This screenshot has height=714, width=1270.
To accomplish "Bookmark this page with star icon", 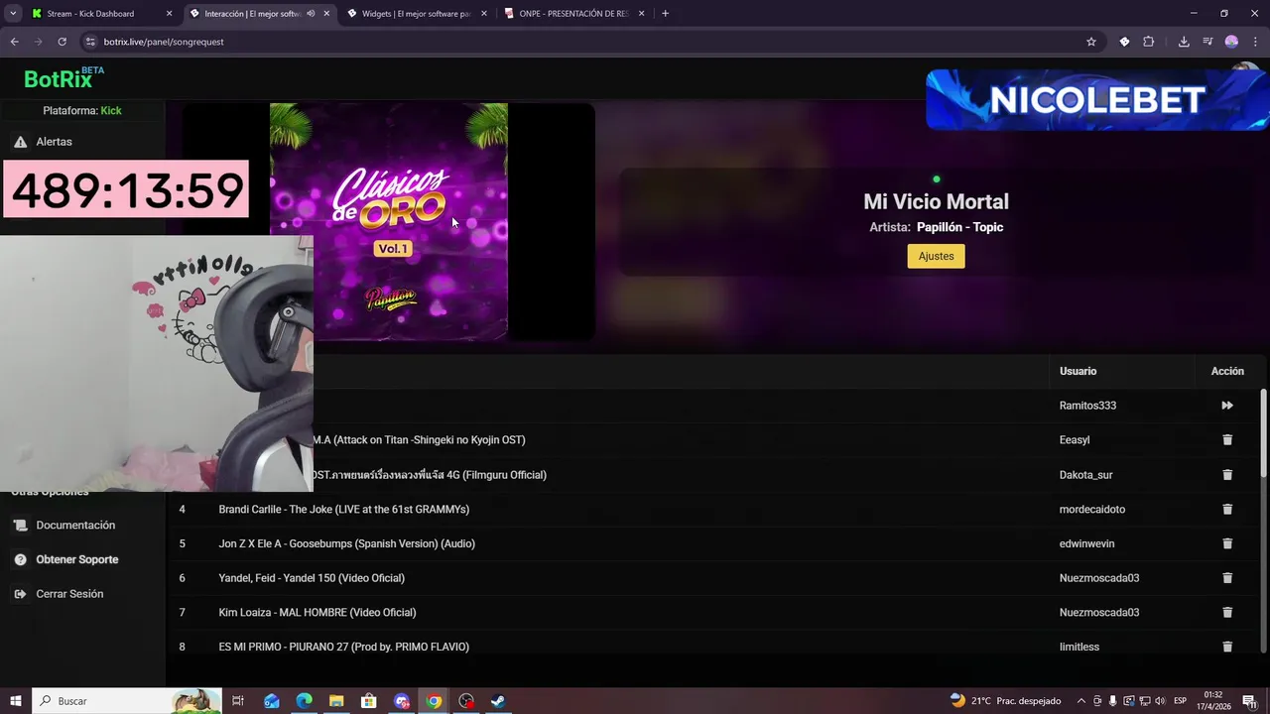I will (1091, 42).
